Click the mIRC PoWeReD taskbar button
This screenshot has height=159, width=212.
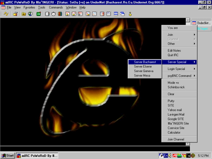click(x=37, y=155)
